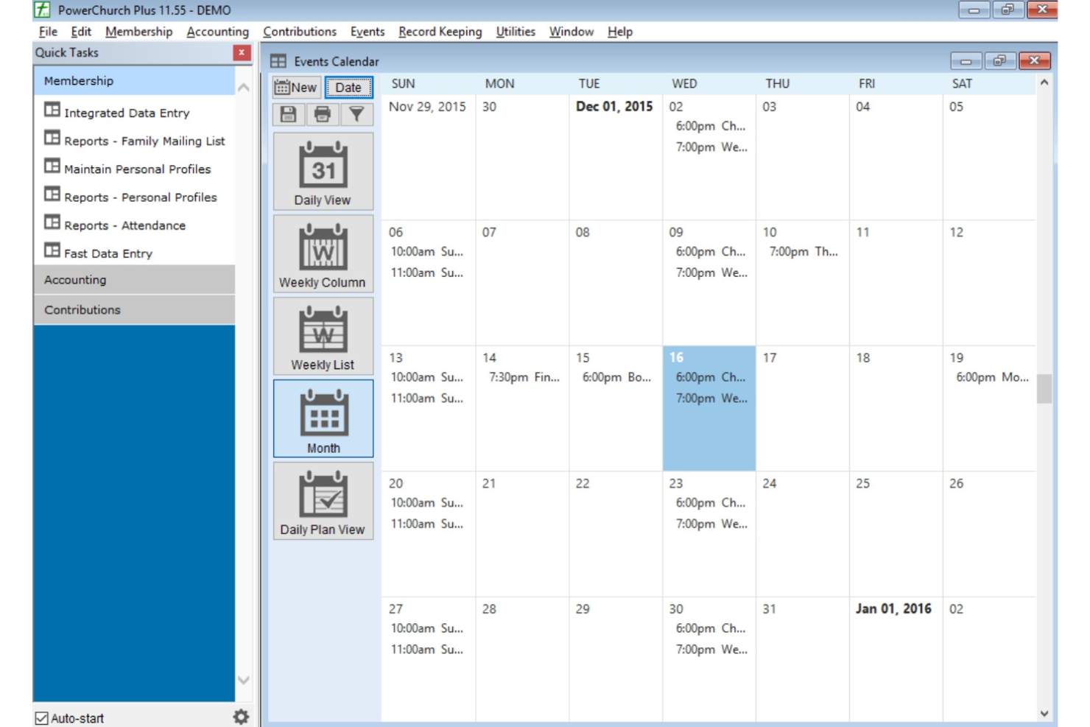
Task: Open the Record Keeping menu
Action: click(439, 32)
